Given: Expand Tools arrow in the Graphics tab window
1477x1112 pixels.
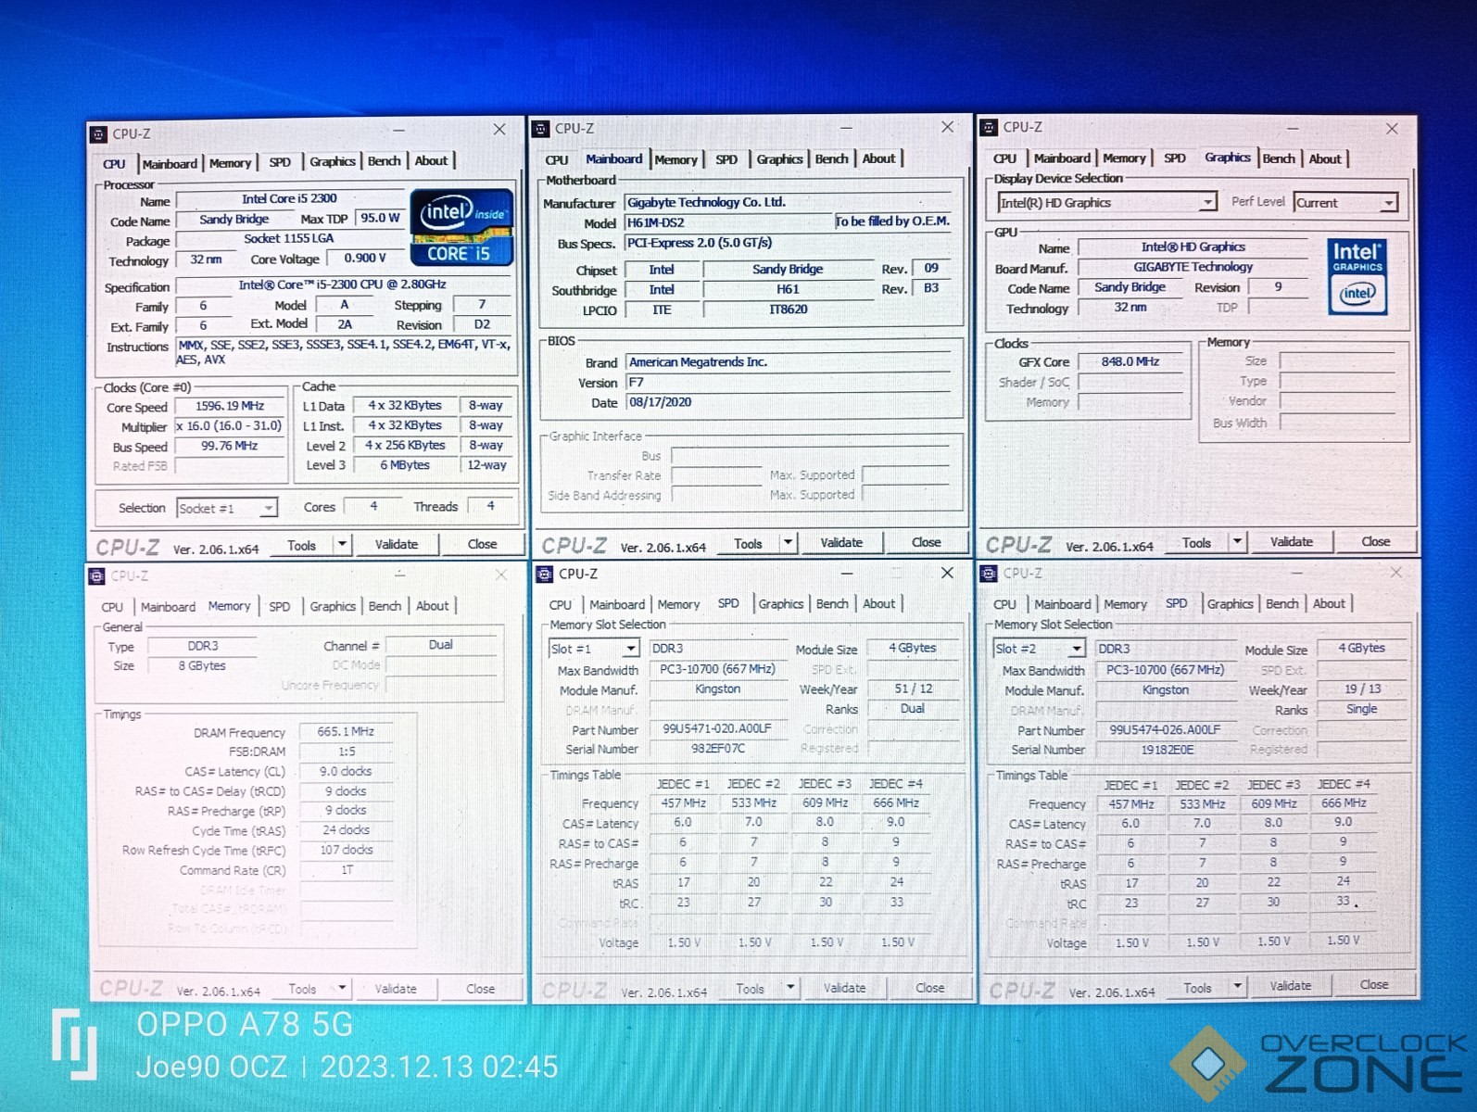Looking at the screenshot, I should pyautogui.click(x=1237, y=541).
